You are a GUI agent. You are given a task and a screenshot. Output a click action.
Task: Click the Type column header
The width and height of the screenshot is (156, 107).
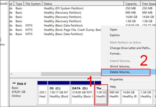(19, 4)
